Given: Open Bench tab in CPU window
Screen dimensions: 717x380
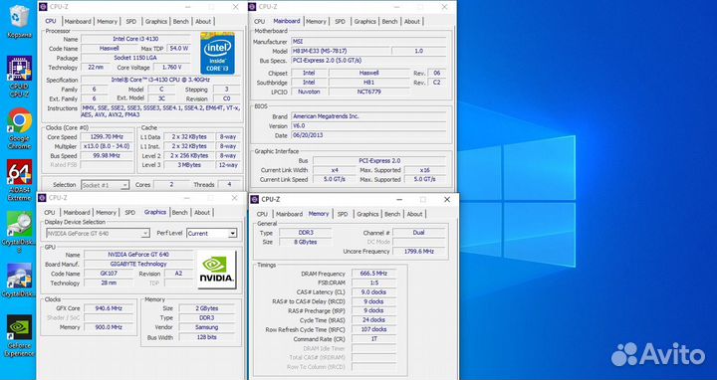Looking at the screenshot, I should click(180, 22).
